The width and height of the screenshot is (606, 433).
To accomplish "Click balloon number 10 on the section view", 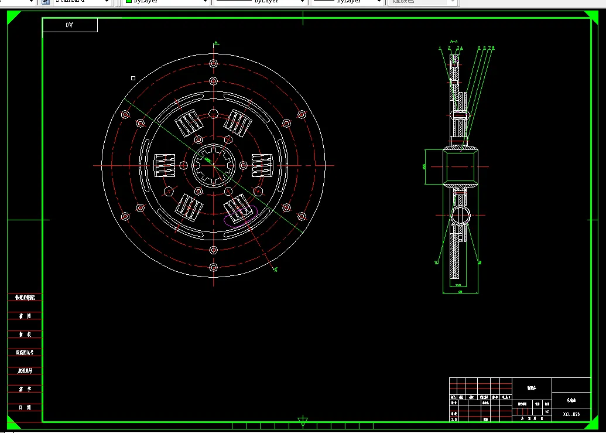I will pos(436,262).
